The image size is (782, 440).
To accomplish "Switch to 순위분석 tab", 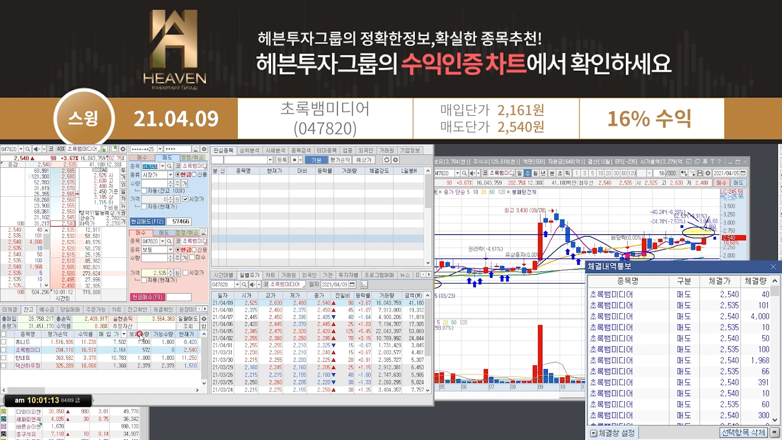I will pos(249,150).
